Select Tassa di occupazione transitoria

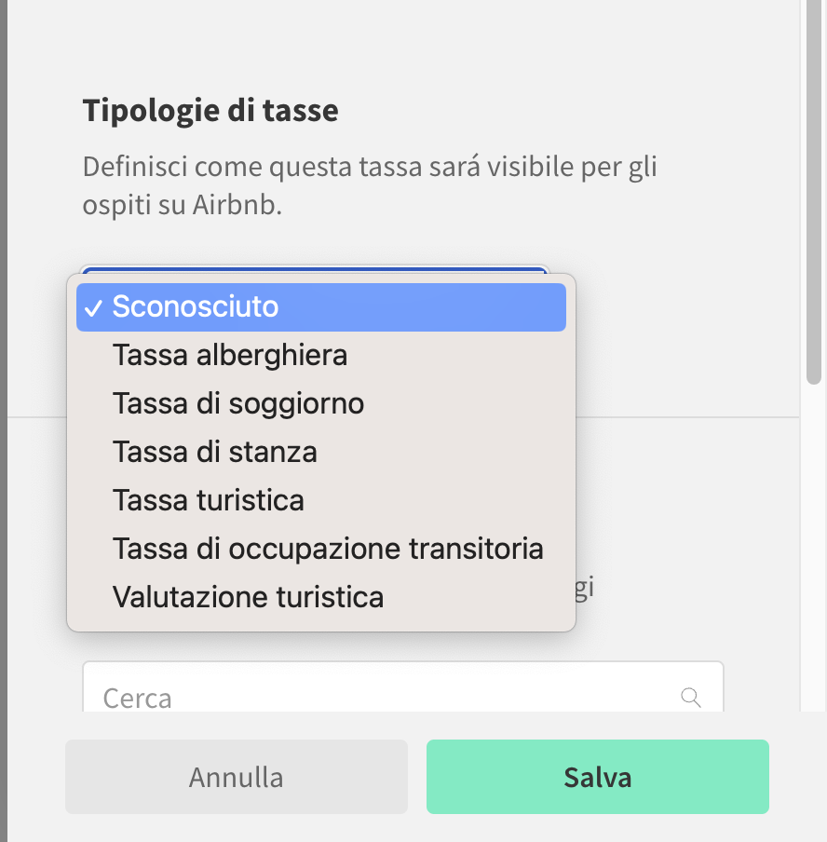(321, 549)
